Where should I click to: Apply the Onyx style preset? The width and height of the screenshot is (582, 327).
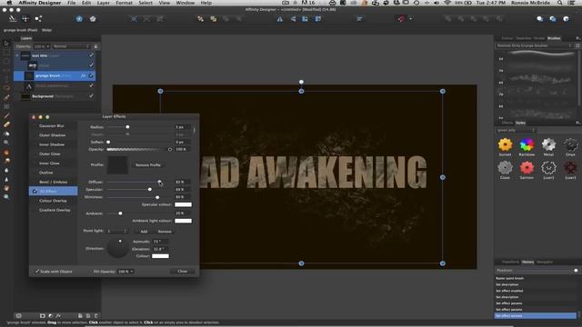[x=570, y=144]
